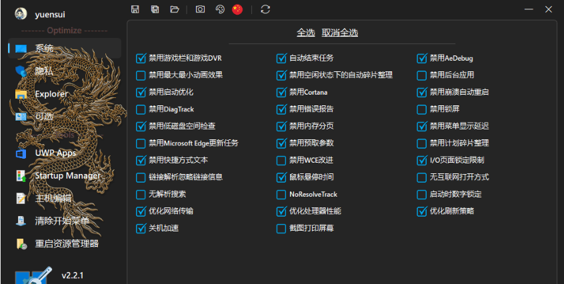Toggle 优化处理器性能 checkbox

tap(281, 211)
